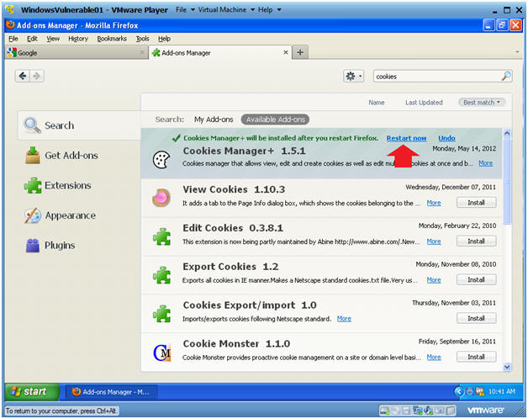This screenshot has width=528, height=419.
Task: Open VMware Player File menu
Action: pyautogui.click(x=184, y=10)
